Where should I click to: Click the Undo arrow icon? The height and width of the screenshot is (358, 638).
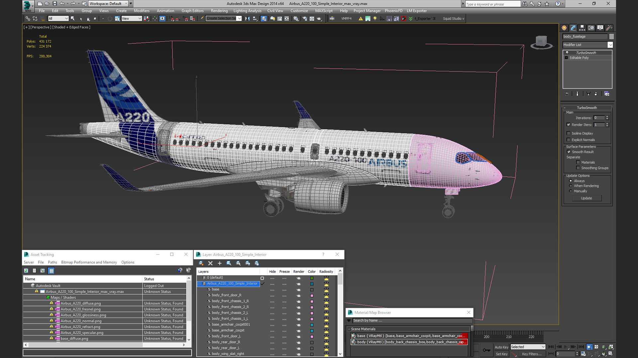(x=62, y=4)
